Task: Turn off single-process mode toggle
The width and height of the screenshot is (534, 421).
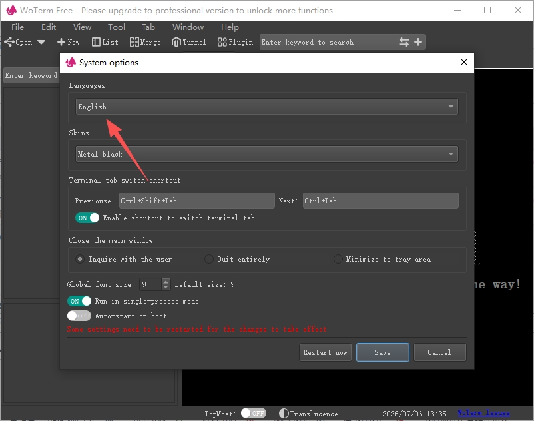Action: tap(79, 301)
